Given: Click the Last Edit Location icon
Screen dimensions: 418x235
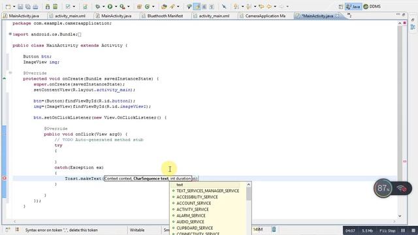Looking at the screenshot, I should pyautogui.click(x=261, y=7).
